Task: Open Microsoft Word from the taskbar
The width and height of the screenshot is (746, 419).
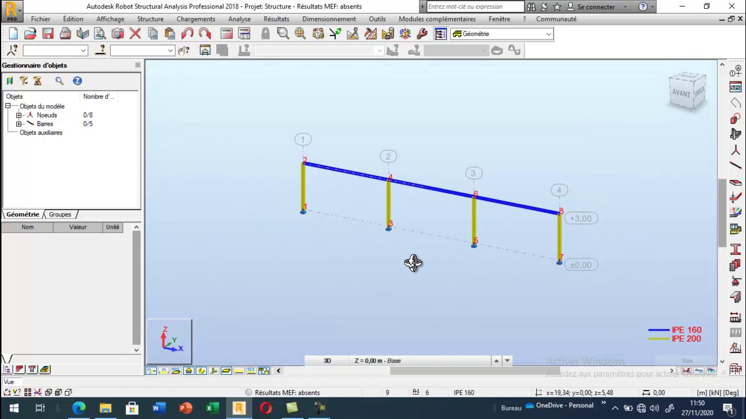Action: coord(159,408)
